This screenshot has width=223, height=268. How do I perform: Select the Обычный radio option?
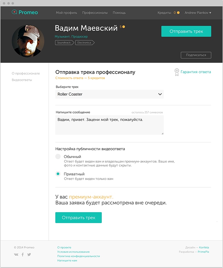tap(58, 156)
